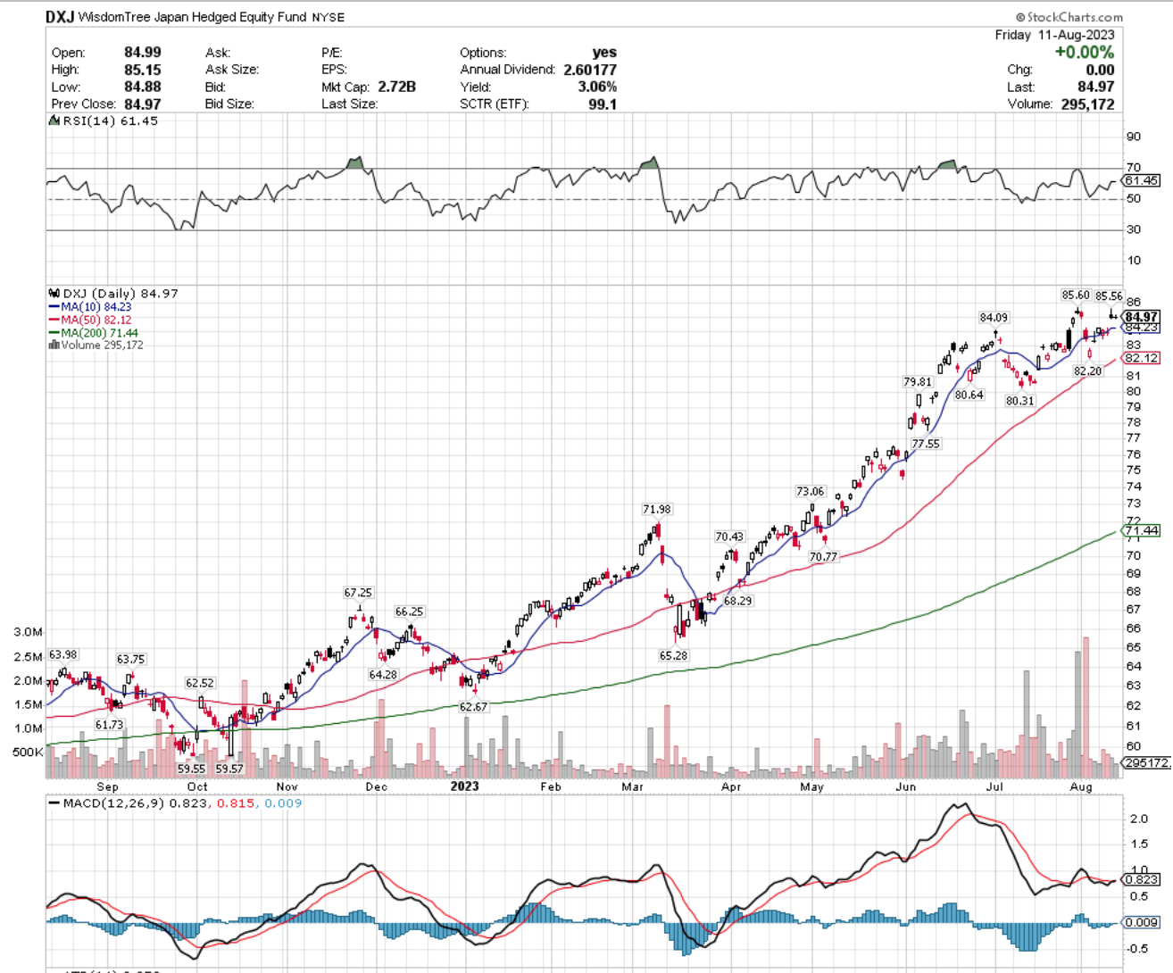Click the 85.56 price high label
Screen dimensions: 1173x973
1109,296
